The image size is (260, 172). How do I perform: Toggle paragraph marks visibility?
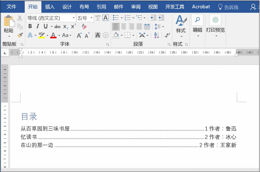tap(167, 35)
